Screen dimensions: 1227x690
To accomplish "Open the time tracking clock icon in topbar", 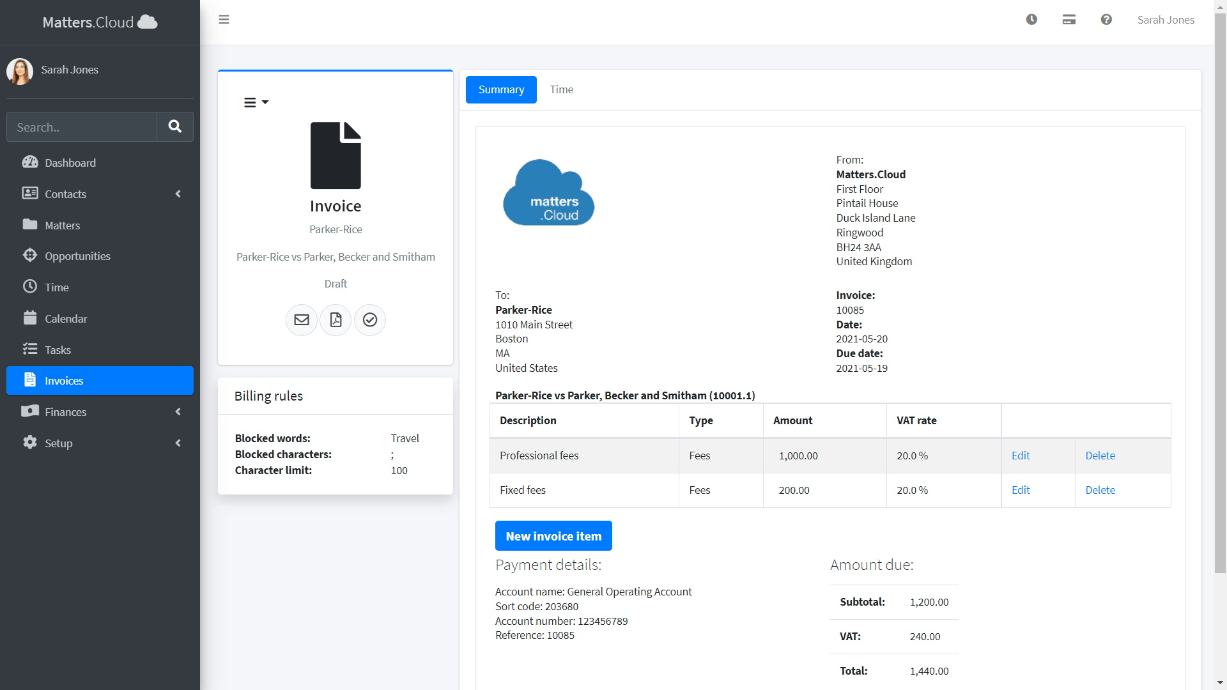I will coord(1031,19).
